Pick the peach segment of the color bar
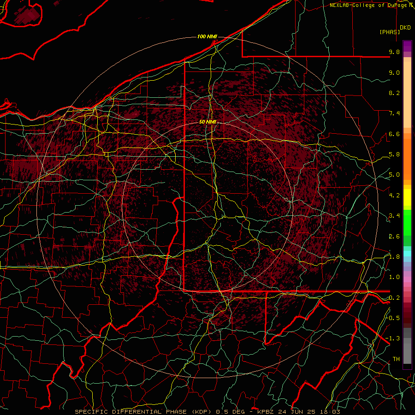 click(x=407, y=94)
